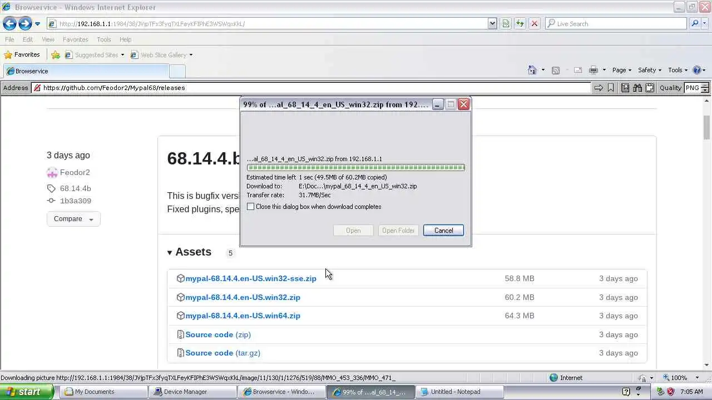
Task: Download mypal-68.14.4.en-US.win32.zip
Action: (x=243, y=297)
